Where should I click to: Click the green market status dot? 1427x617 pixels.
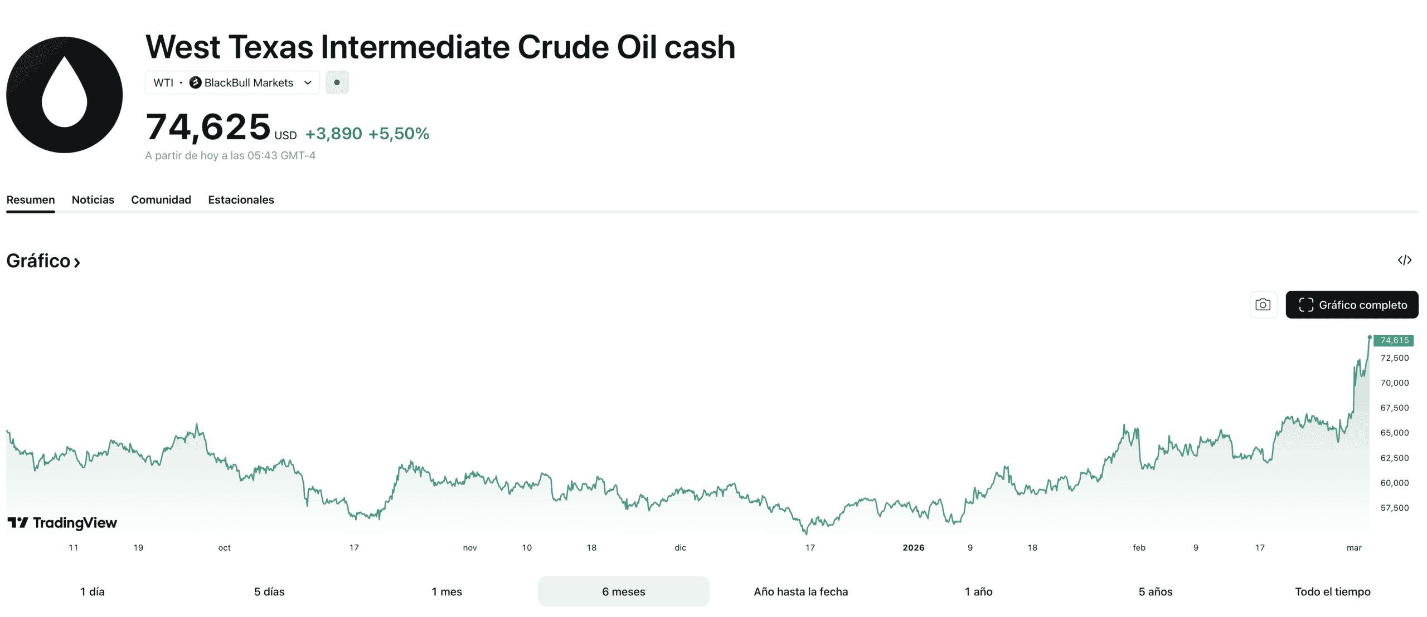pos(337,82)
